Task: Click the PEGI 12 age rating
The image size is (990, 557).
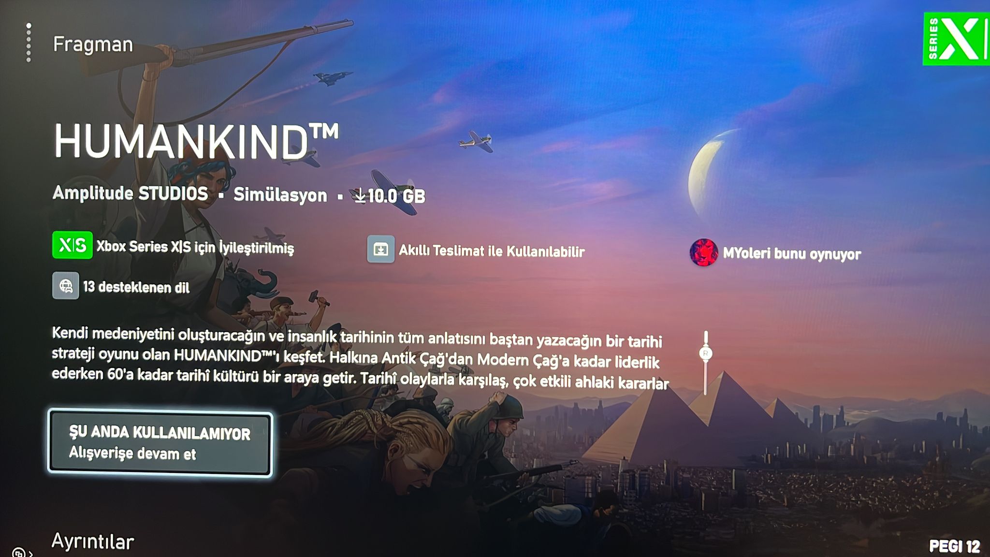Action: click(x=955, y=546)
